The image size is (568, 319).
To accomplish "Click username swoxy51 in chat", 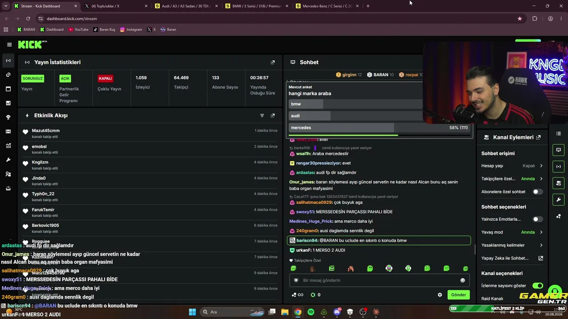I will [305, 212].
